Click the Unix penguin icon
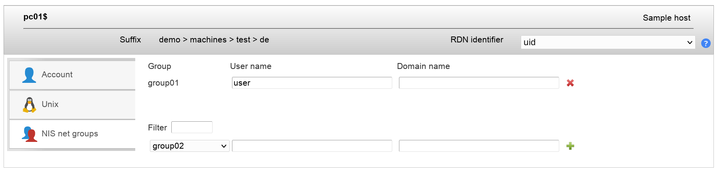The width and height of the screenshot is (723, 176). (29, 105)
